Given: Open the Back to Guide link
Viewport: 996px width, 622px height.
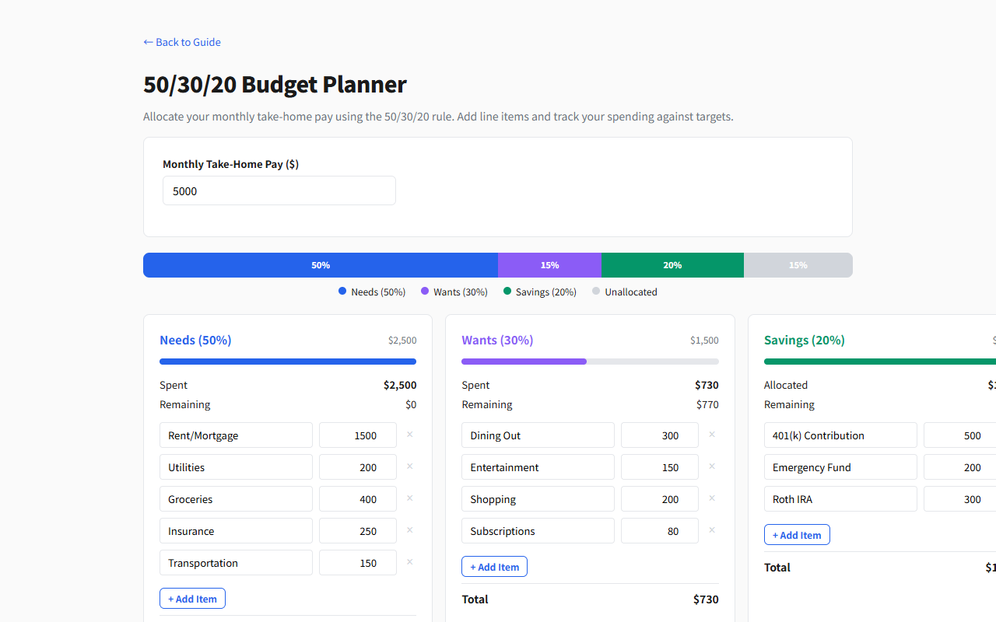Looking at the screenshot, I should [181, 42].
